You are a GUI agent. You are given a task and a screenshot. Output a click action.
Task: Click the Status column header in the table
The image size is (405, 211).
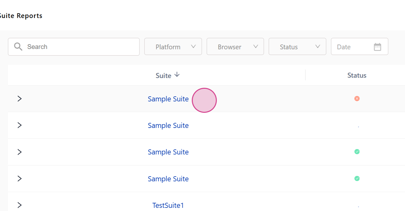pos(357,75)
